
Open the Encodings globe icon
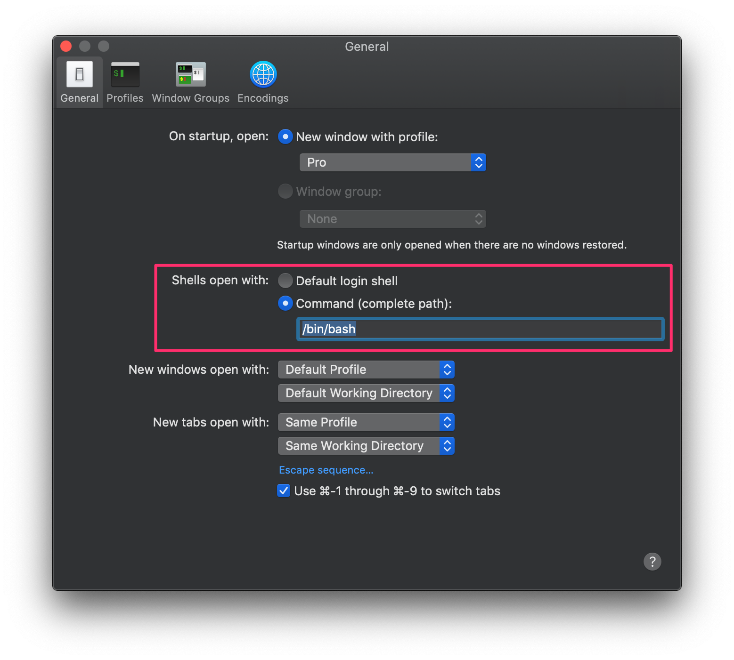pyautogui.click(x=263, y=74)
